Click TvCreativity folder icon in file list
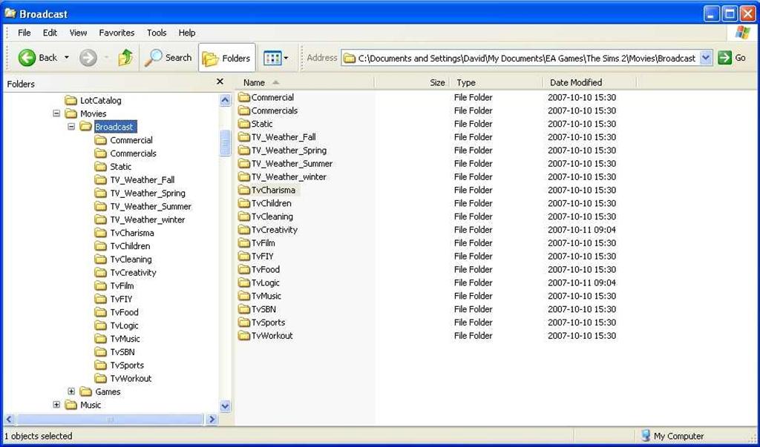This screenshot has height=447, width=760. pos(243,230)
